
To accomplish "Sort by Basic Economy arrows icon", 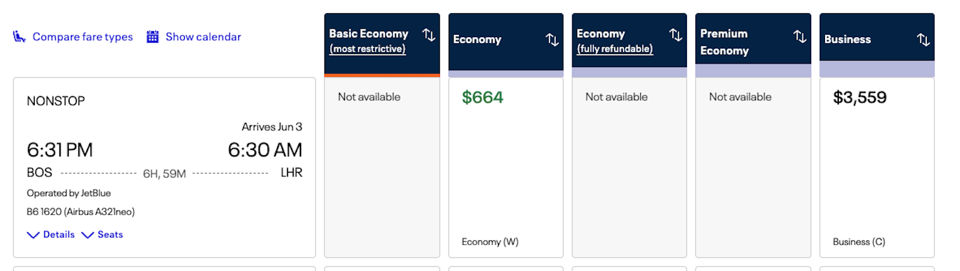I will click(x=428, y=35).
